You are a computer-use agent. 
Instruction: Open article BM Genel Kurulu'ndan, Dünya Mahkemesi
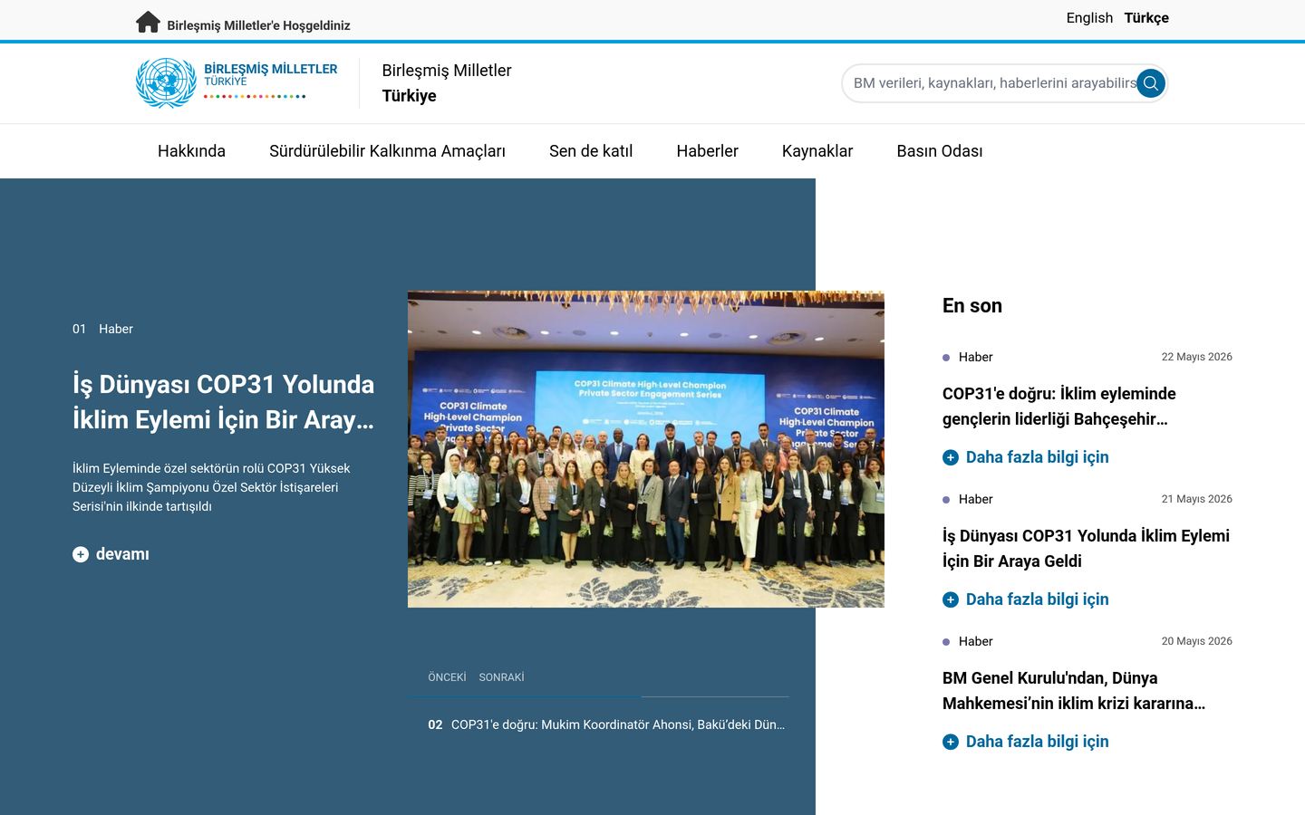[x=1074, y=691]
